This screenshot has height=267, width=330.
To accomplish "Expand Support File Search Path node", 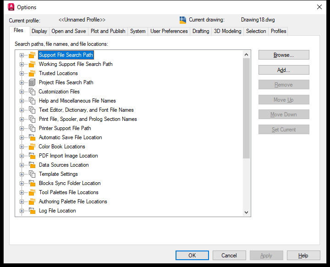I will point(22,55).
